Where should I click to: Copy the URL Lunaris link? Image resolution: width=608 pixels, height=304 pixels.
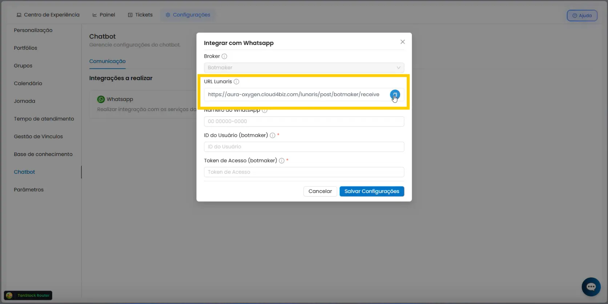[395, 95]
